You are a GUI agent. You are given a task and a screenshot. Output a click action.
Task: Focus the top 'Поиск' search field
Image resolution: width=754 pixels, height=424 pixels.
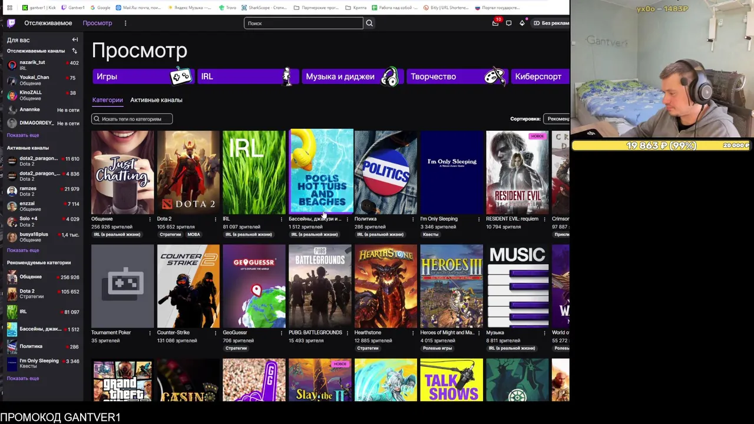click(303, 23)
